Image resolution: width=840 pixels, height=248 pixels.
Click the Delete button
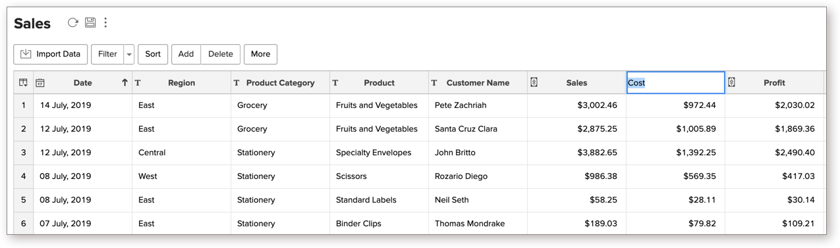tap(221, 55)
